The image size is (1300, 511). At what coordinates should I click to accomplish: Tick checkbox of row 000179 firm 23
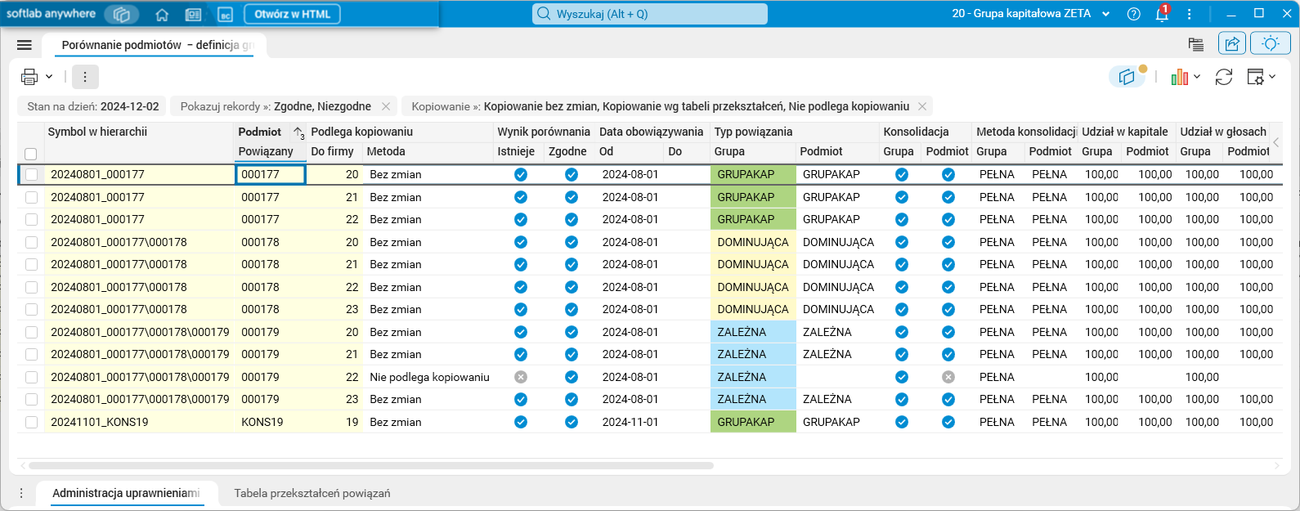click(31, 399)
